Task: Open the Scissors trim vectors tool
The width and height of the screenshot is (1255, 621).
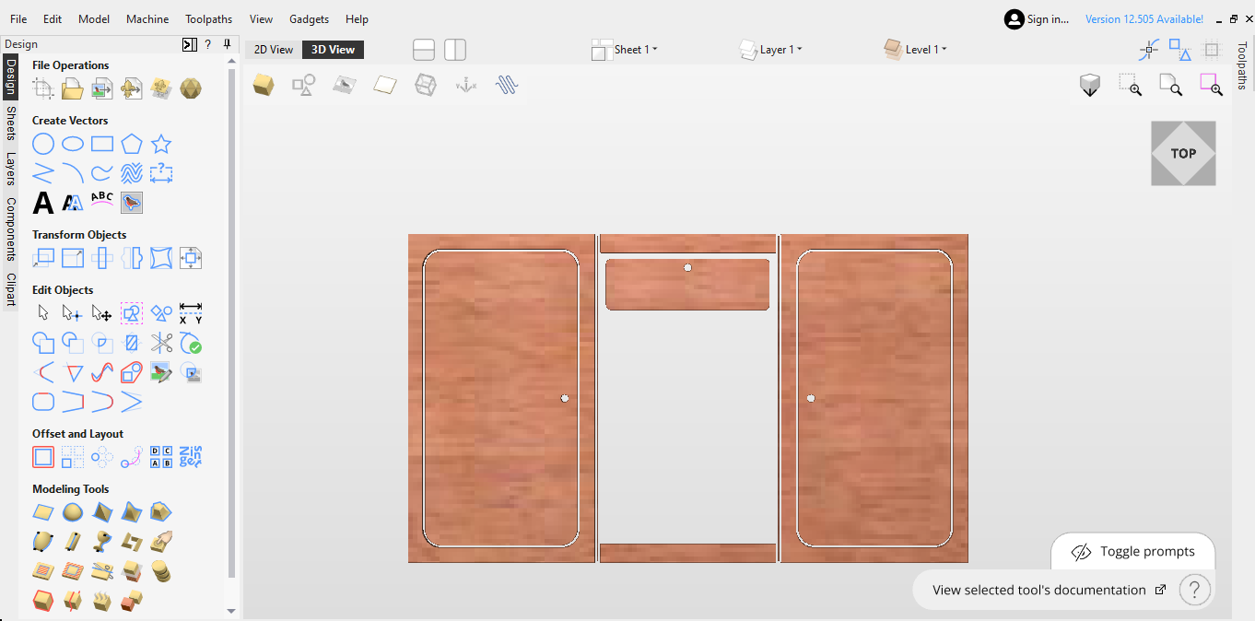Action: 161,344
